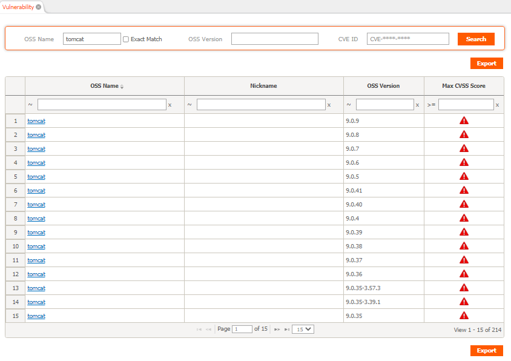Image resolution: width=511 pixels, height=361 pixels.
Task: Enable the Exact Match checkbox
Action: (x=126, y=39)
